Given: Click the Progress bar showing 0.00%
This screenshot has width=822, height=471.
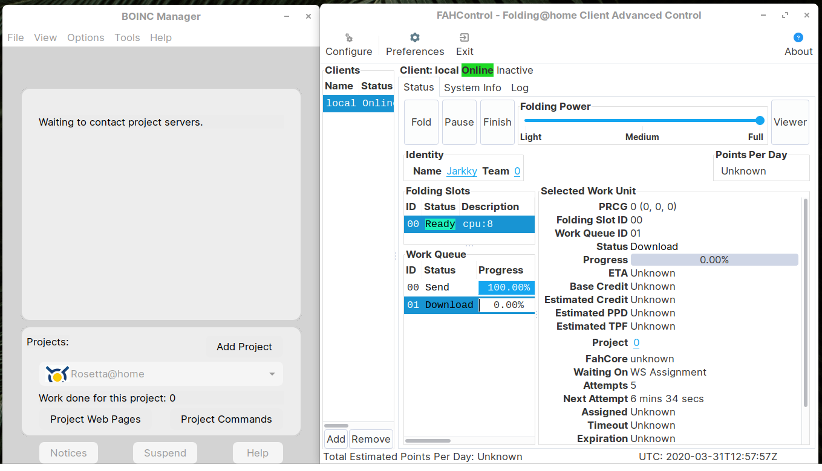Looking at the screenshot, I should (x=714, y=260).
